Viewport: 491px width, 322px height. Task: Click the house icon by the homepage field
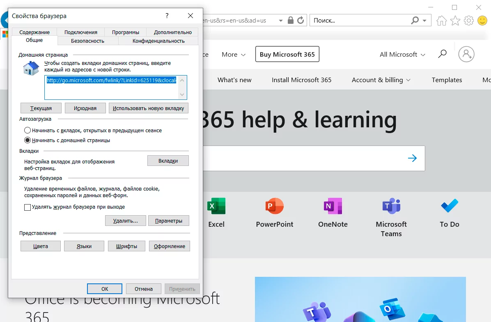31,68
